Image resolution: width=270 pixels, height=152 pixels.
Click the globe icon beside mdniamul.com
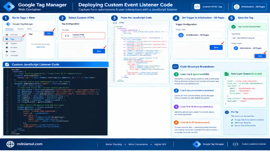(x=10, y=144)
